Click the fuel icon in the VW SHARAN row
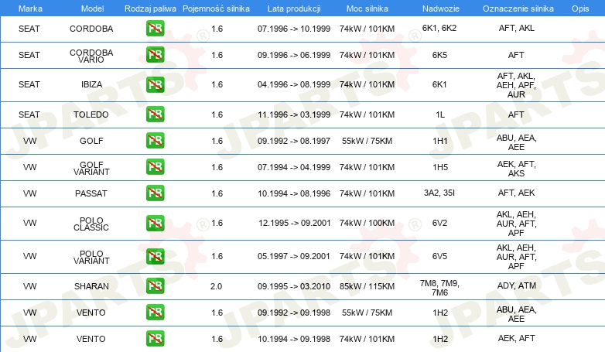This screenshot has height=352, width=605. point(155,286)
